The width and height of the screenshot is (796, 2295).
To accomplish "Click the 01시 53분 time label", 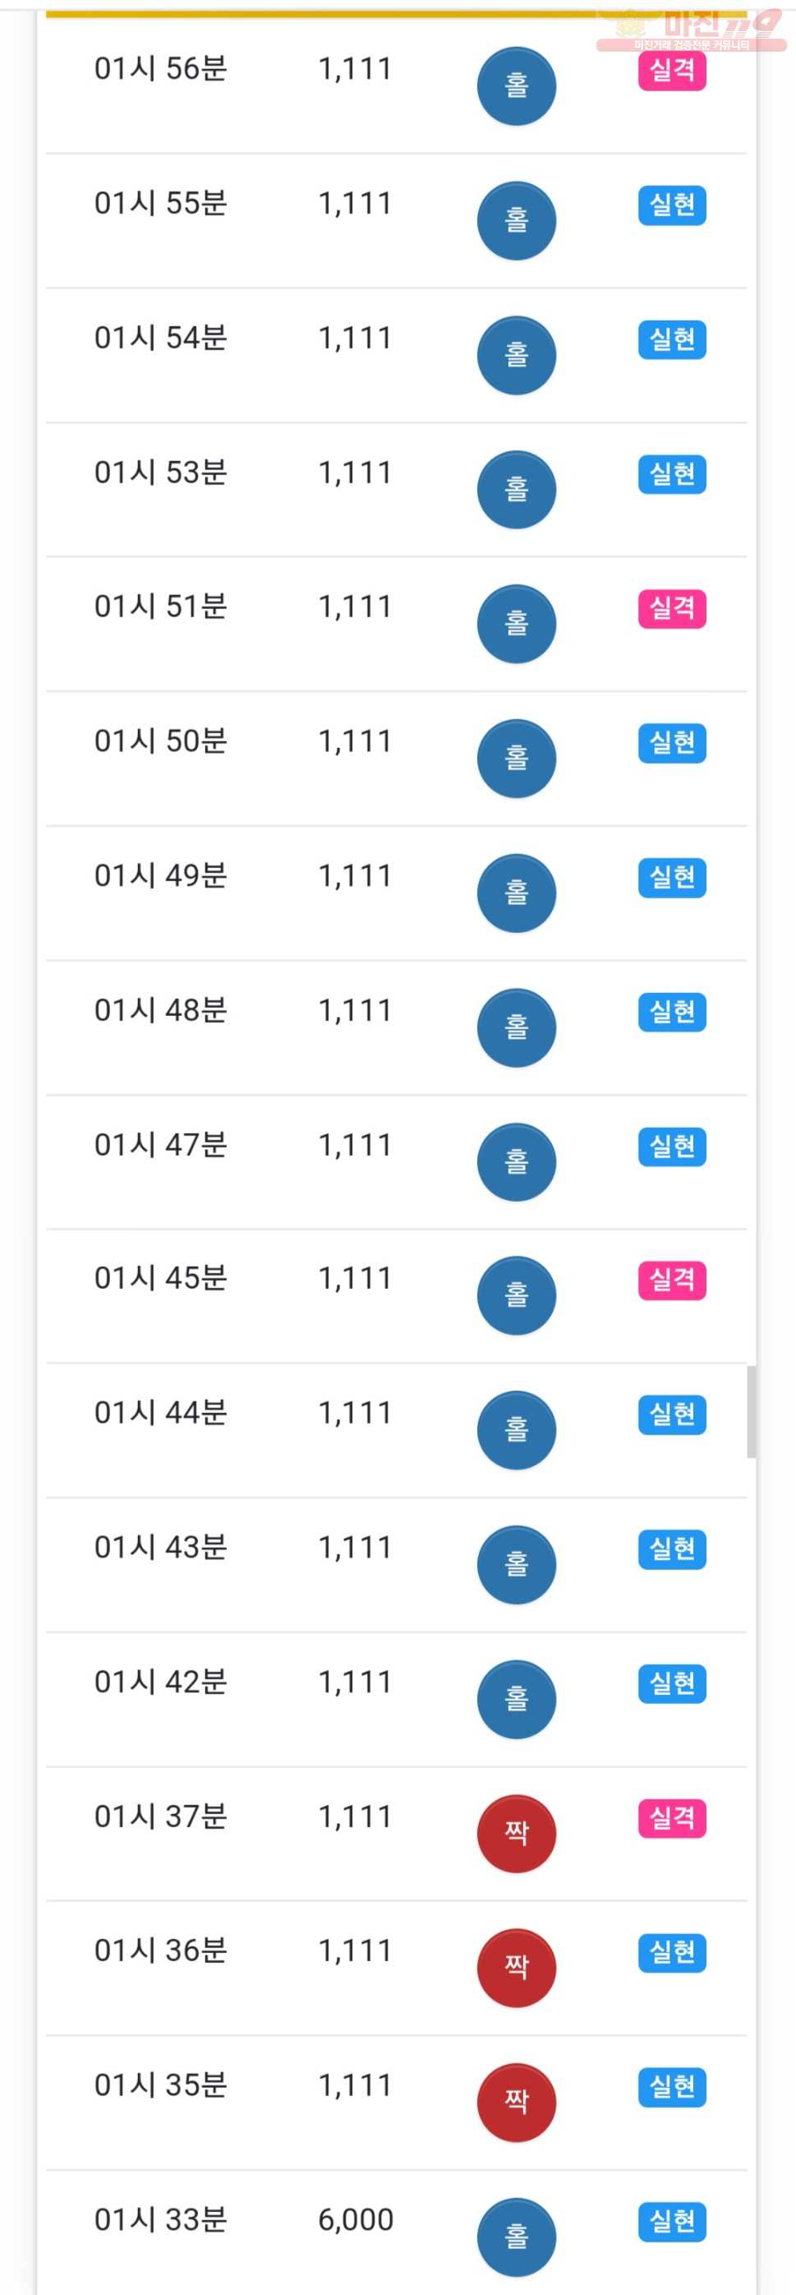I will pyautogui.click(x=161, y=472).
